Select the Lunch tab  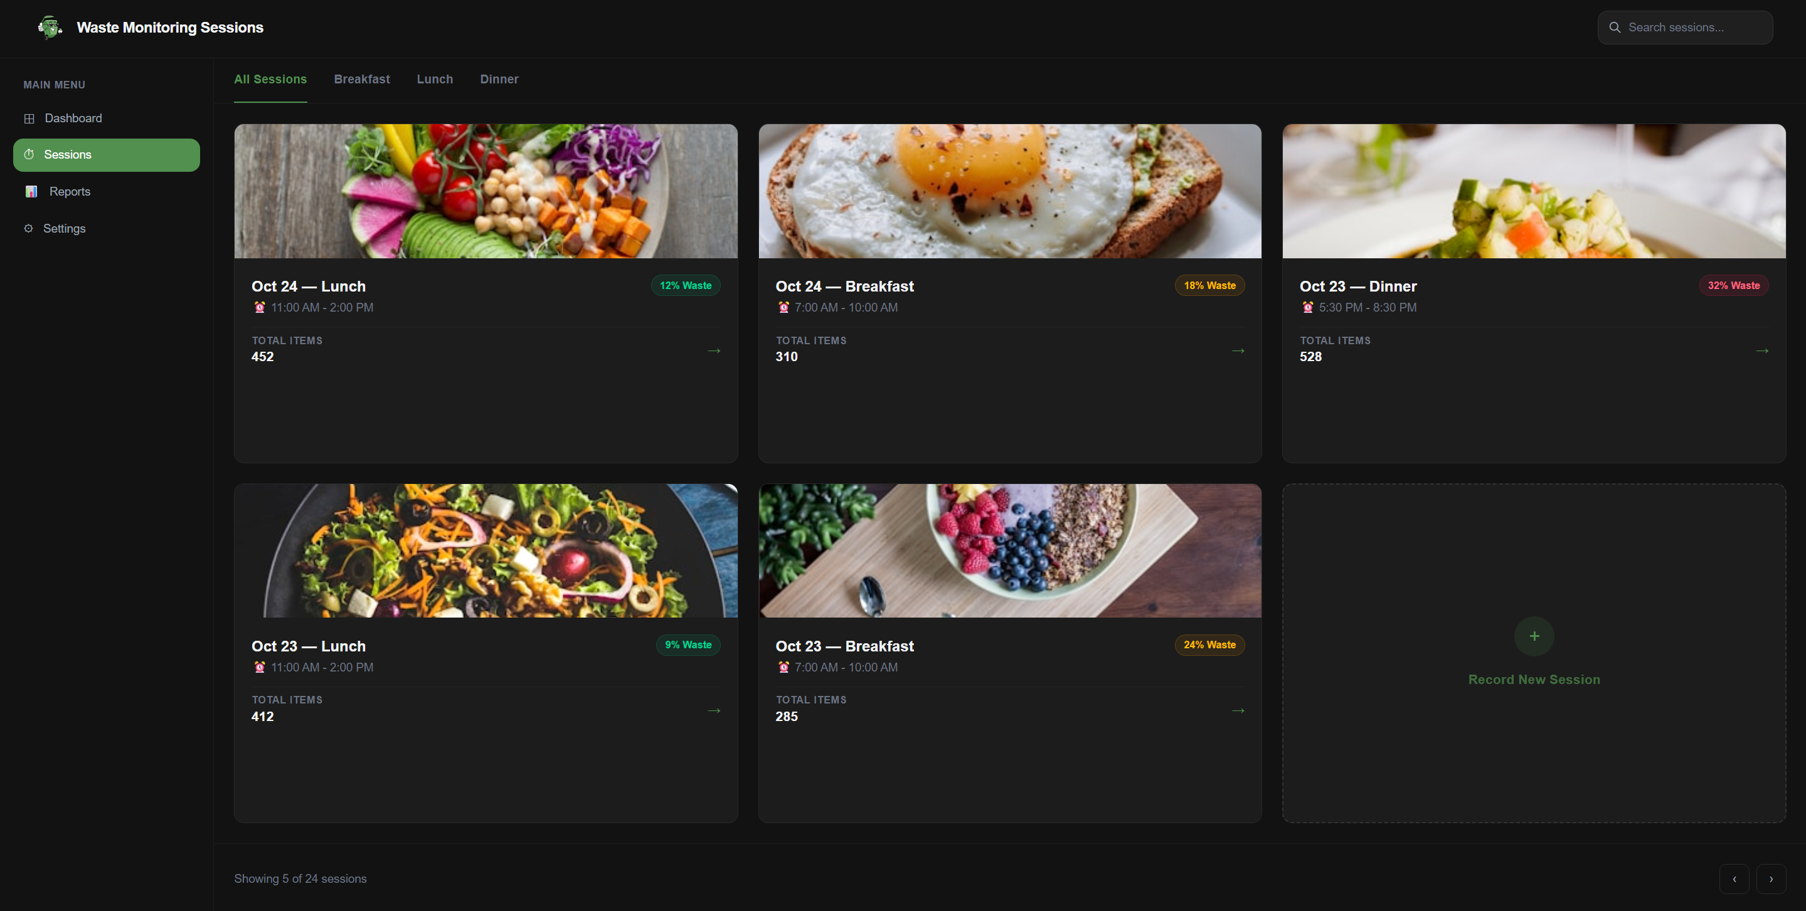[435, 79]
